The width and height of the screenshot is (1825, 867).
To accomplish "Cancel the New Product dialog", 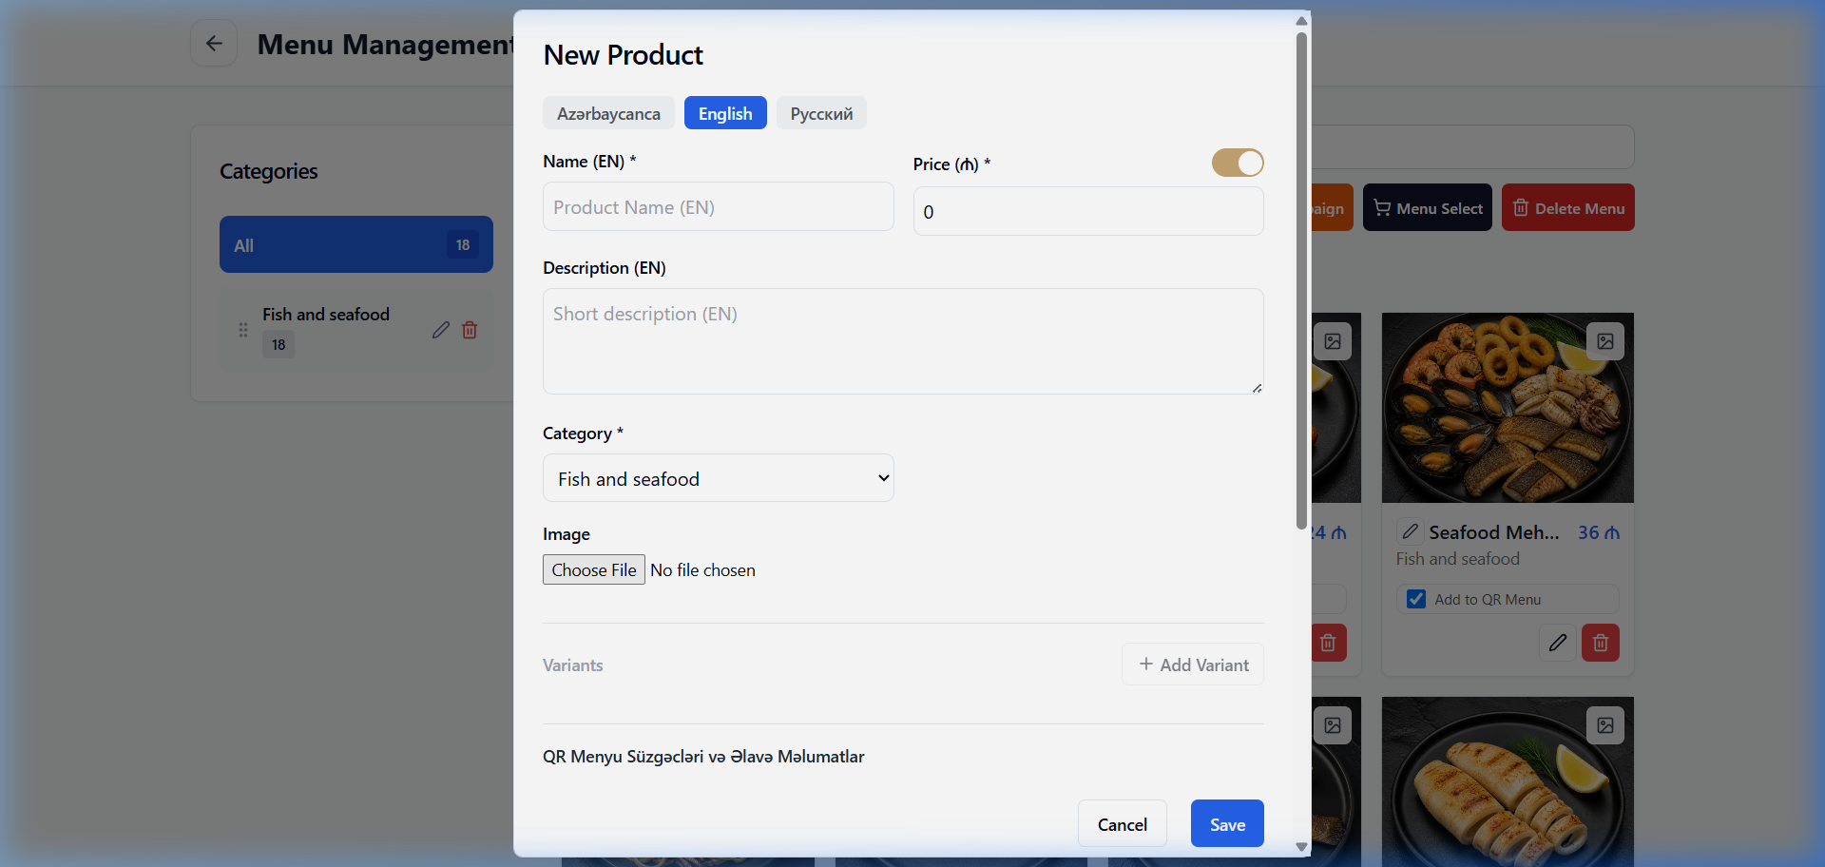I will coord(1123,823).
